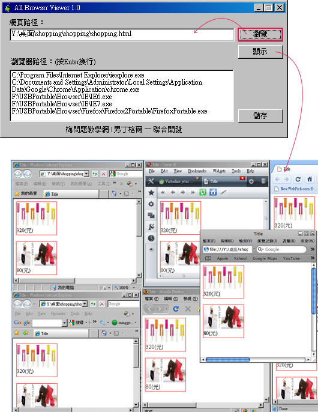Click Safari's open book bookmarks icon

tap(208, 258)
